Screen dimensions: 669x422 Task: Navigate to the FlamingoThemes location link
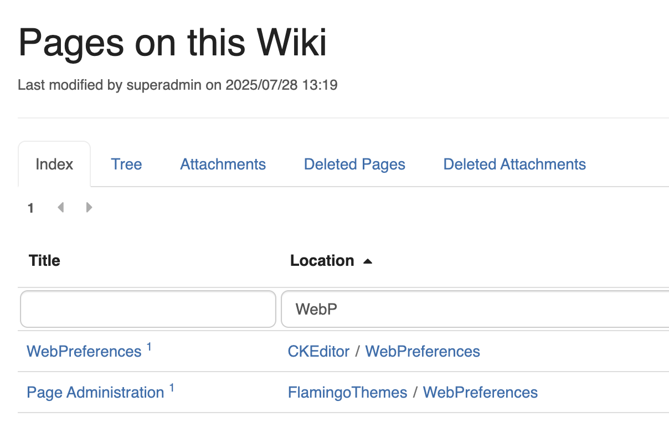347,393
